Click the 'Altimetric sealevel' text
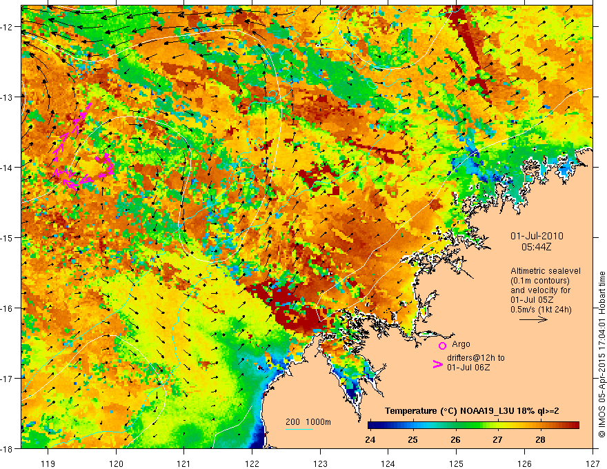 point(546,271)
